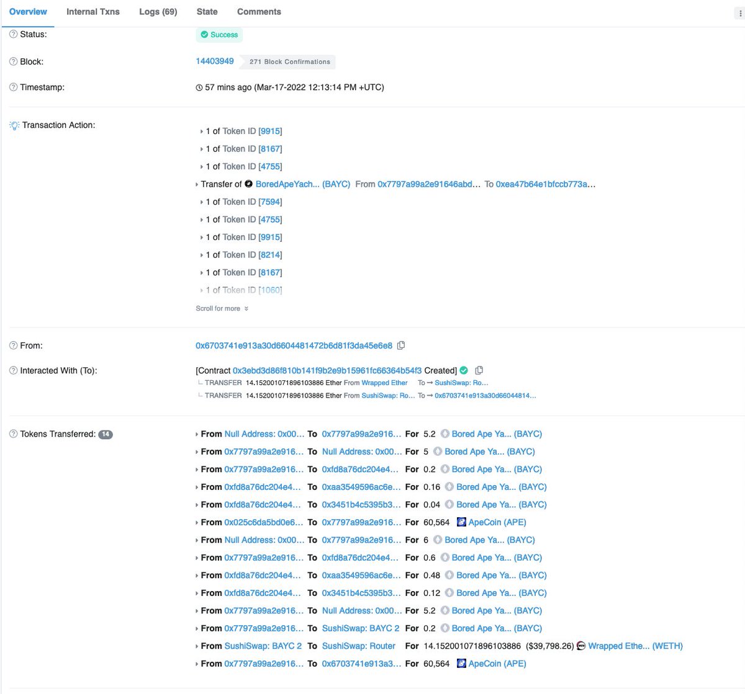This screenshot has height=694, width=745.
Task: Click the help icon beside Timestamp
Action: tap(14, 87)
